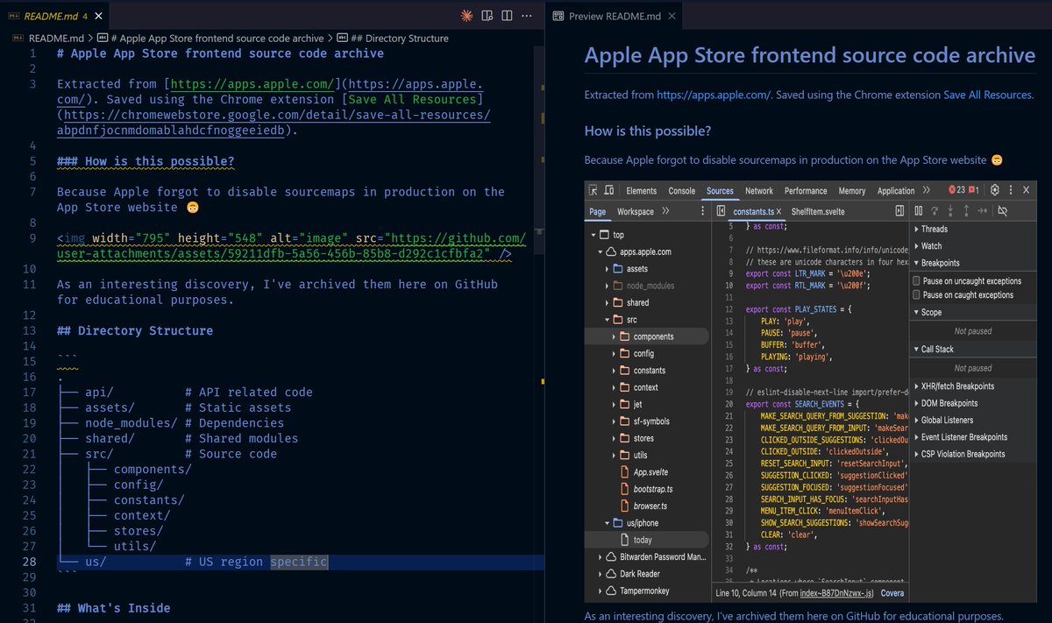The height and width of the screenshot is (623, 1052).
Task: Click the pause script execution icon
Action: [x=918, y=211]
